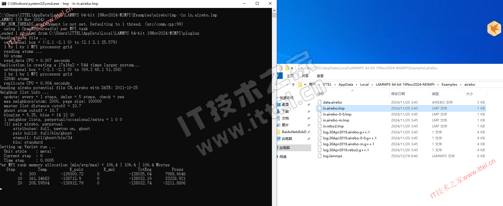Navigate to LAMMPS 64-bit 19Nov2024-MSMPI breadcrumb
Screen dimensions: 503x206
point(405,85)
